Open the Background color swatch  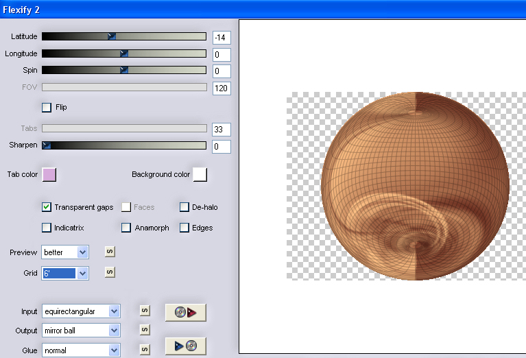[200, 175]
